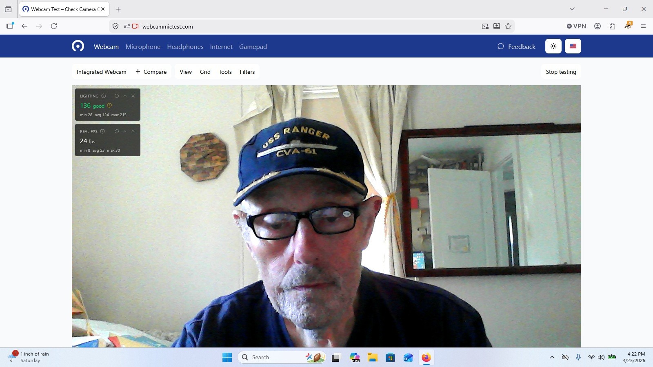This screenshot has height=367, width=653.
Task: Open the Headphones test page
Action: click(x=185, y=46)
